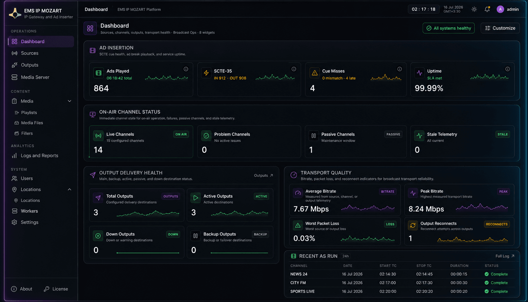This screenshot has height=302, width=528.
Task: Click the About link
Action: click(x=22, y=289)
